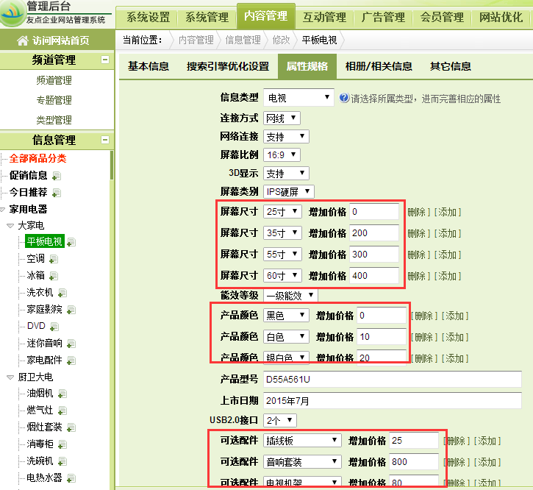533x490 pixels.
Task: Click the add icon next to 促销信息
Action: [57, 176]
